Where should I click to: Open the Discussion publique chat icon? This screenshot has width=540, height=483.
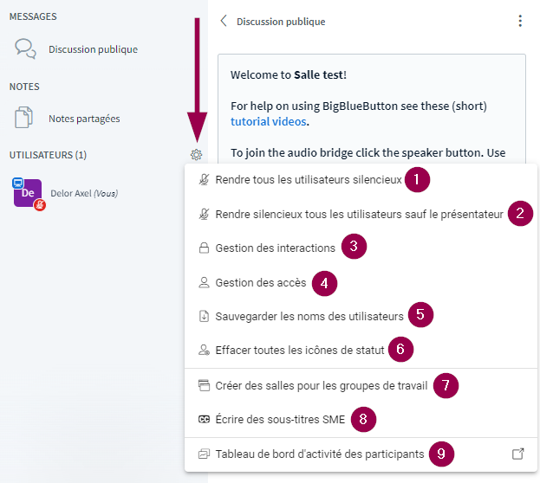(x=26, y=49)
